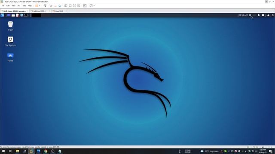This screenshot has height=154, width=275.
Task: Click the VMware Workstation taskbar icon
Action: 31,151
